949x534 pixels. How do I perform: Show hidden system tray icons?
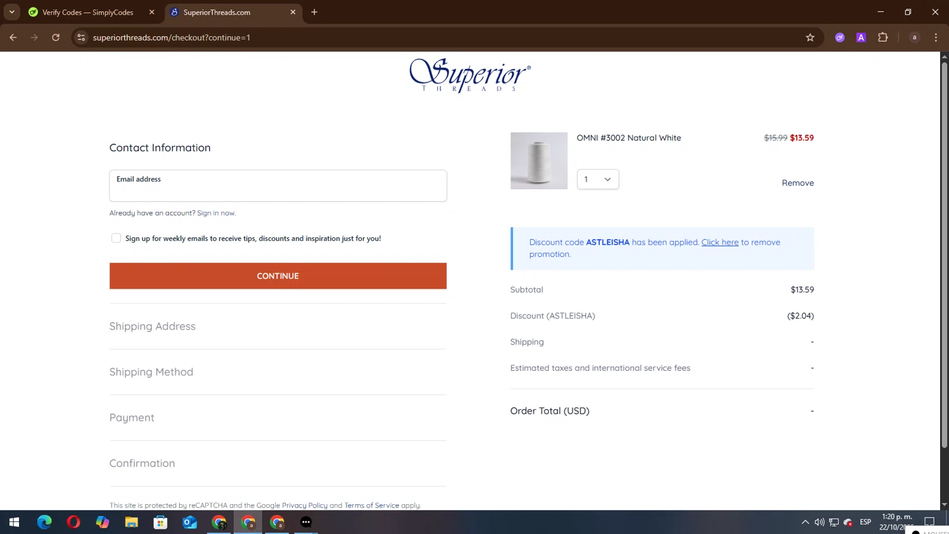point(805,522)
